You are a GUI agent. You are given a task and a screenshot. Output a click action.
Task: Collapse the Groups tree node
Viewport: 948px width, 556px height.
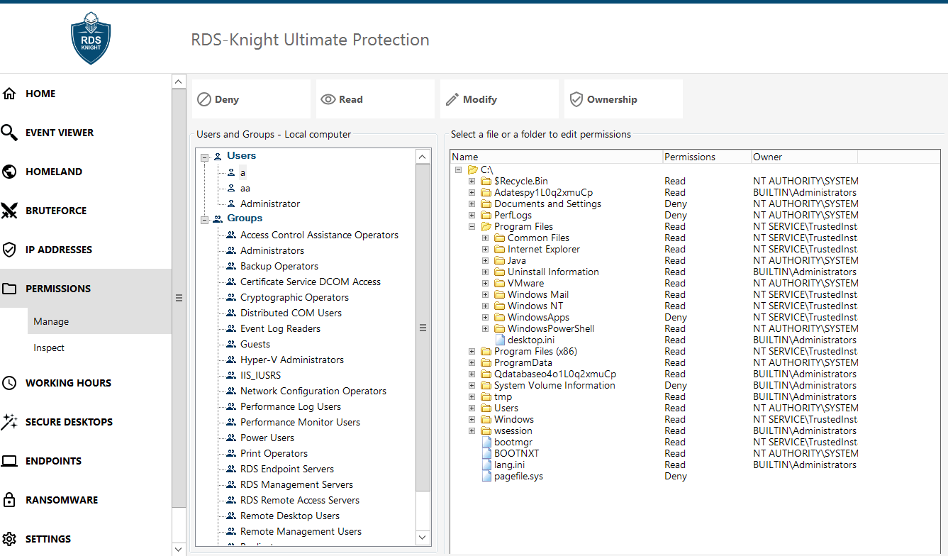(x=204, y=220)
